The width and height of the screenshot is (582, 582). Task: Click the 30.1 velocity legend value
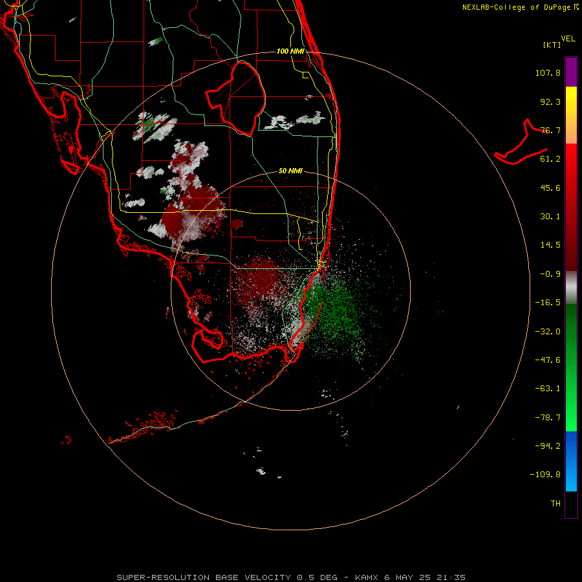pyautogui.click(x=550, y=217)
